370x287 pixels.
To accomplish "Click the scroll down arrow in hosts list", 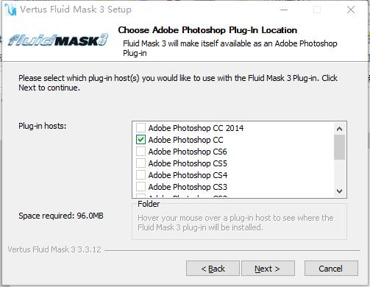I will click(x=339, y=191).
